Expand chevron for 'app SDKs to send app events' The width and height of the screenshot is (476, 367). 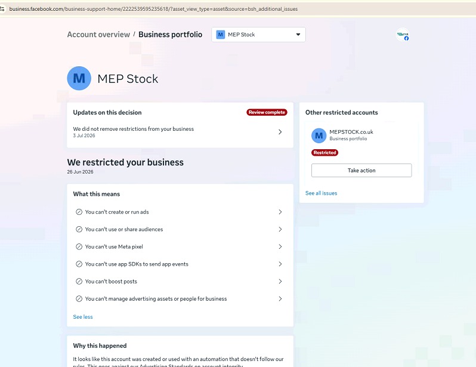pyautogui.click(x=280, y=264)
